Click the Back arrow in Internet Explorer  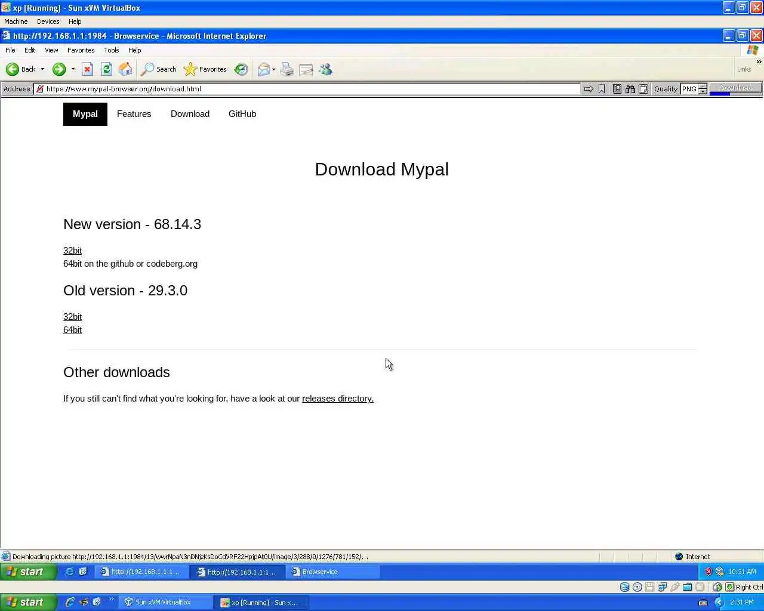pos(20,69)
